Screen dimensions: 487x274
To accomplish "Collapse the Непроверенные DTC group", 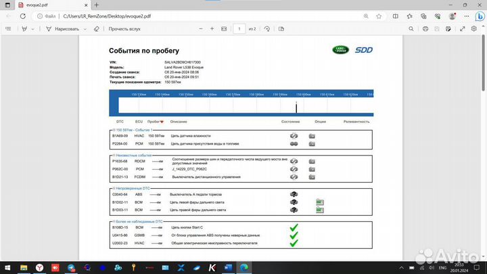I will (114, 188).
